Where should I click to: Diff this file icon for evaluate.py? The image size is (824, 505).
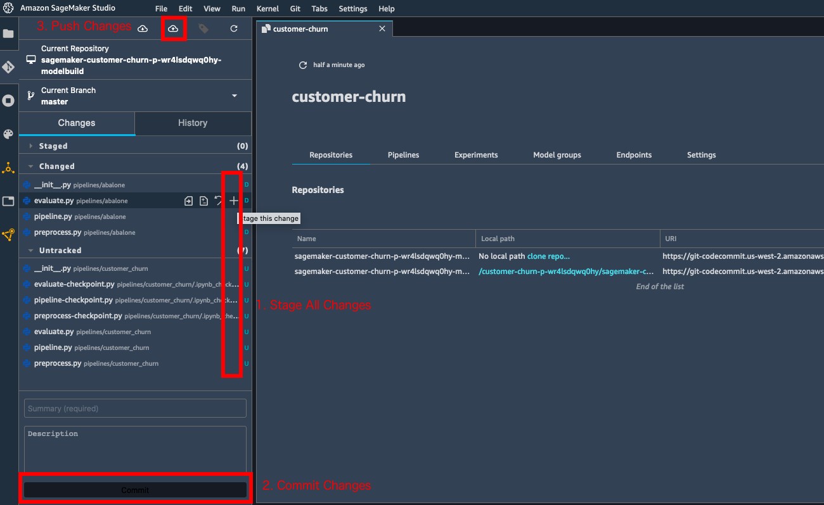click(203, 201)
